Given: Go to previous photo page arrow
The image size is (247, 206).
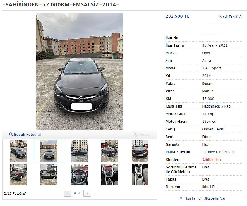Looking at the screenshot, I should (67, 193).
